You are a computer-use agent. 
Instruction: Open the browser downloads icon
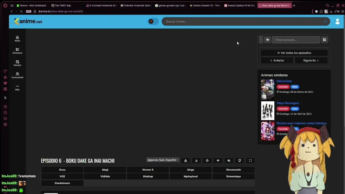click(x=331, y=11)
